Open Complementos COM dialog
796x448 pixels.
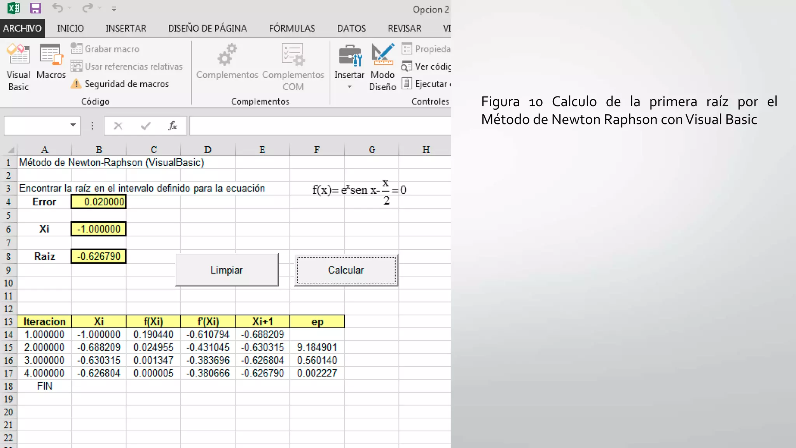pos(293,67)
